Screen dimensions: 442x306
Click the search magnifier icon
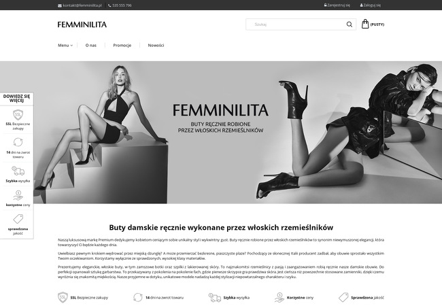(x=350, y=24)
